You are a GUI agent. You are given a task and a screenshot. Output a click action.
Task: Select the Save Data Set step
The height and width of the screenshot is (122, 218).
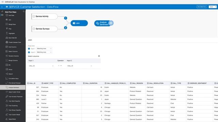click(13, 38)
